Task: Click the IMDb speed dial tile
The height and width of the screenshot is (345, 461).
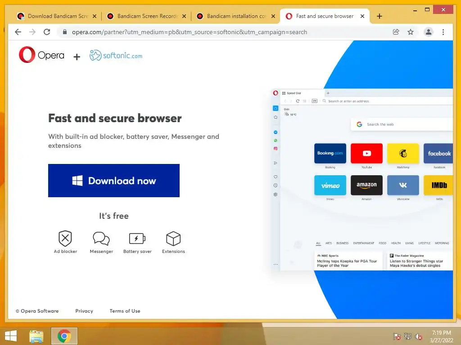Action: [438, 185]
